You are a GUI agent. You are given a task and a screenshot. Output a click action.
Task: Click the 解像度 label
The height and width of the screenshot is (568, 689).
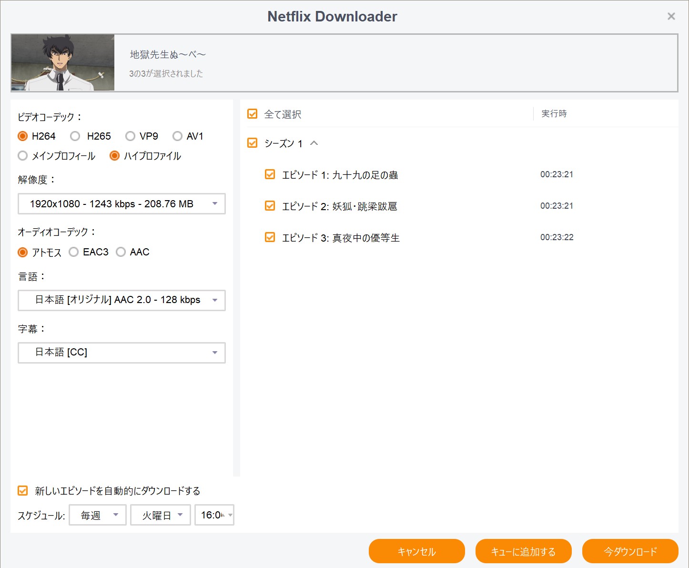click(x=37, y=180)
